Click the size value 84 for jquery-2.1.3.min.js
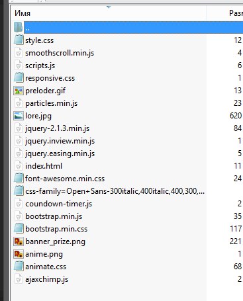Screen dimensions: 243x301 (238, 128)
